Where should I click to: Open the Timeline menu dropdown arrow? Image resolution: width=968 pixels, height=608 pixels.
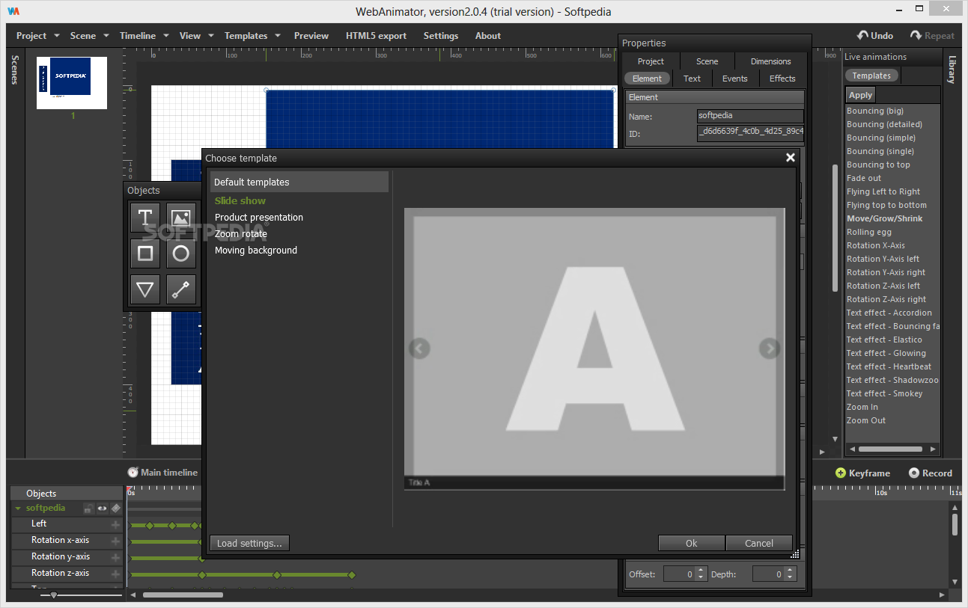(165, 36)
